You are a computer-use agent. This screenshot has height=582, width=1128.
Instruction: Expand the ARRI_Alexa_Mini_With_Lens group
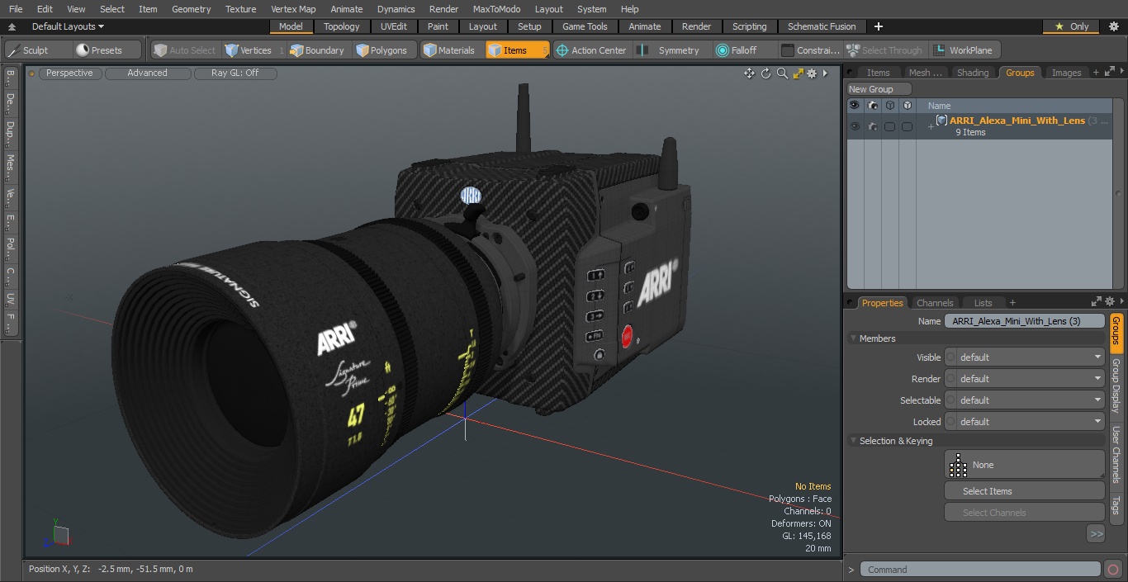pos(931,126)
